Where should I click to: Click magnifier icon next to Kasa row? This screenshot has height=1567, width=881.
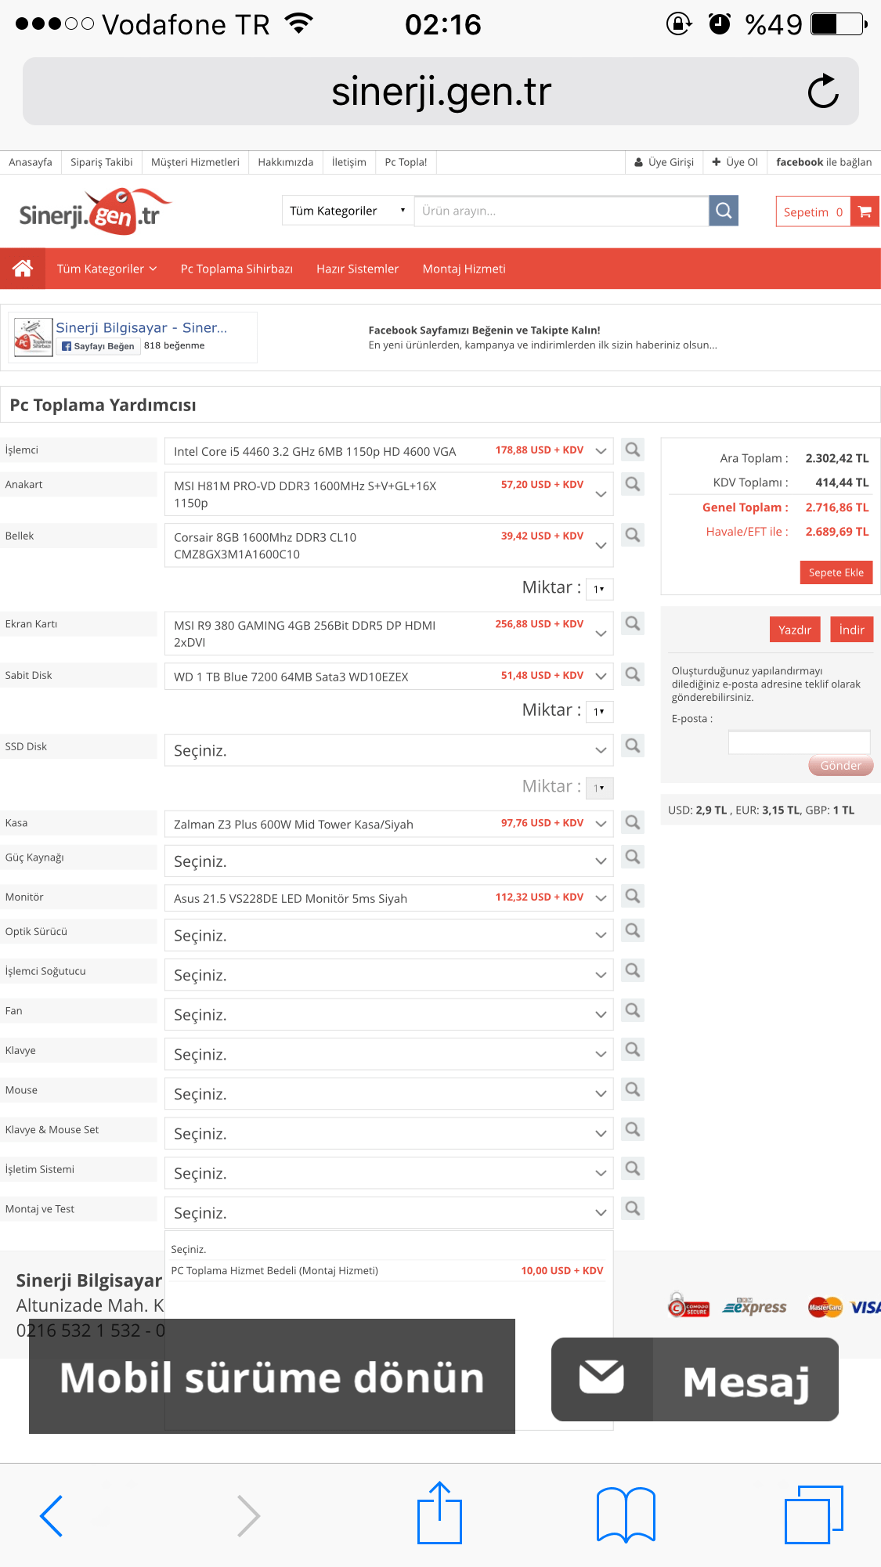click(633, 822)
